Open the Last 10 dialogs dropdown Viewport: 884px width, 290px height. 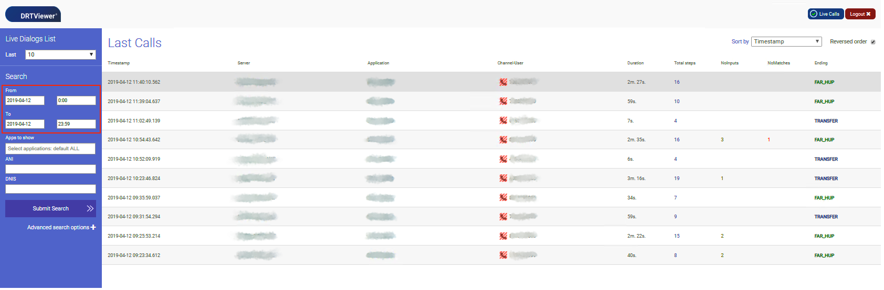coord(60,54)
